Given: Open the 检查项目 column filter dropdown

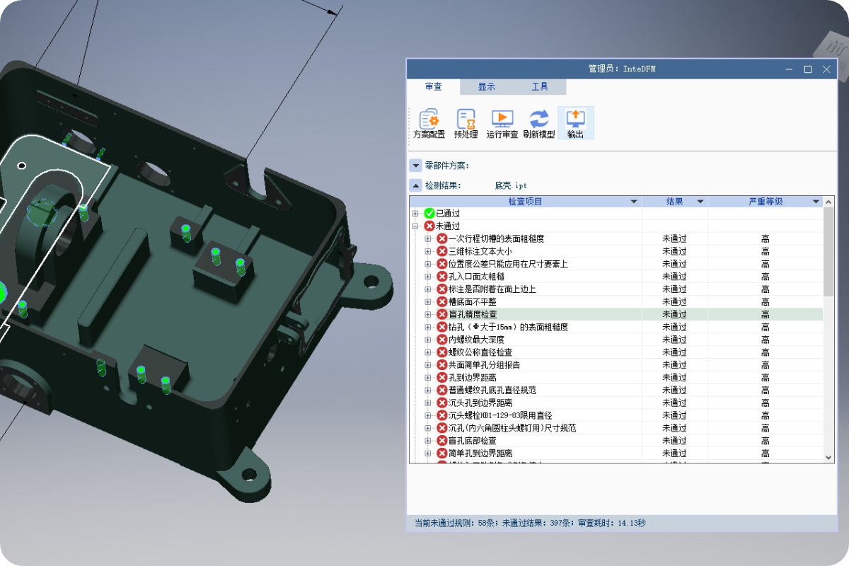Looking at the screenshot, I should click(x=634, y=202).
